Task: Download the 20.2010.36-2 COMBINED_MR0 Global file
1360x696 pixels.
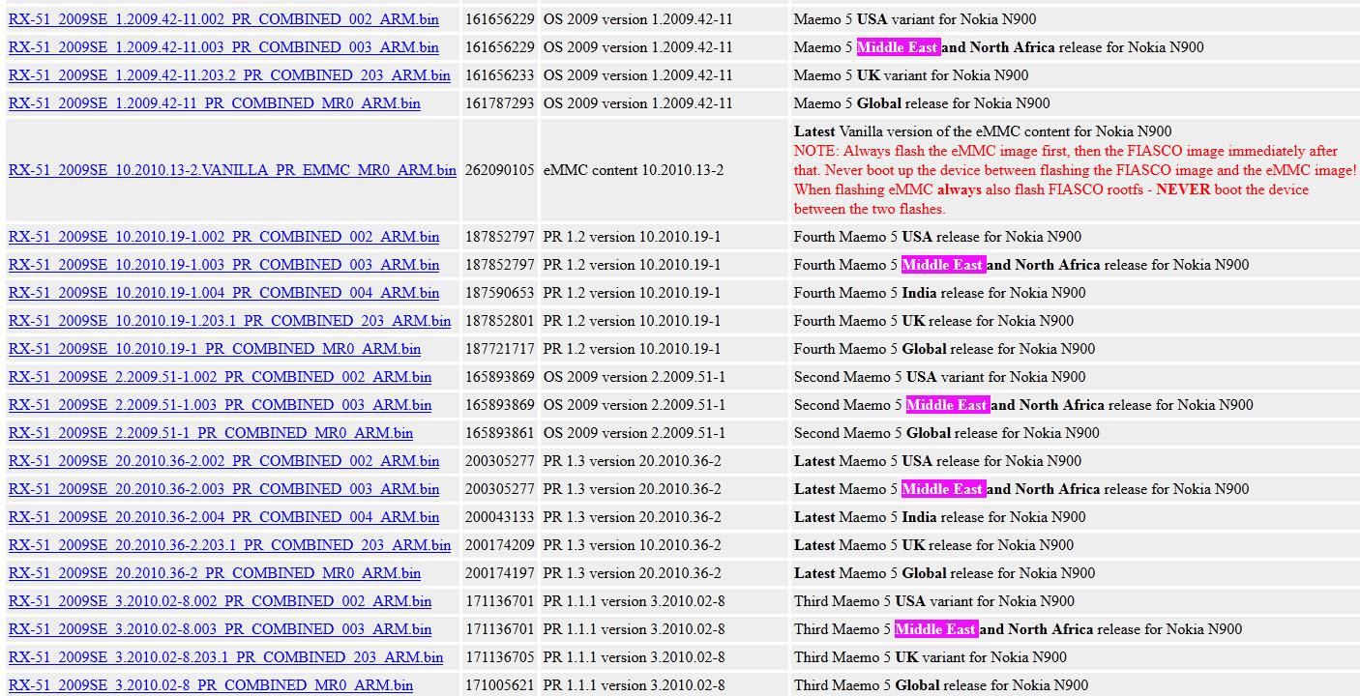Action: 214,573
